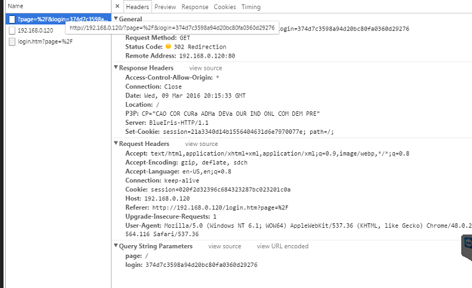Collapse the General section
The image size is (472, 288).
(116, 19)
